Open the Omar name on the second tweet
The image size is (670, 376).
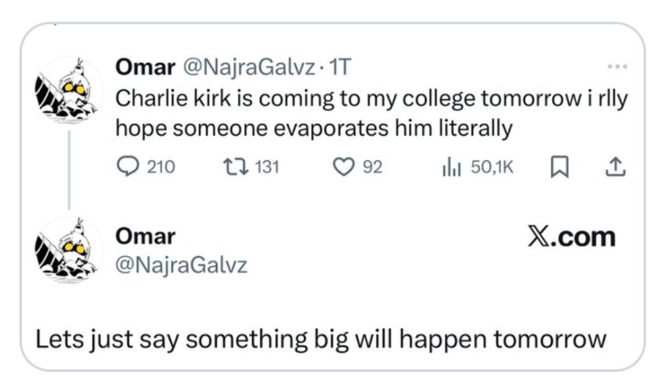pos(145,236)
